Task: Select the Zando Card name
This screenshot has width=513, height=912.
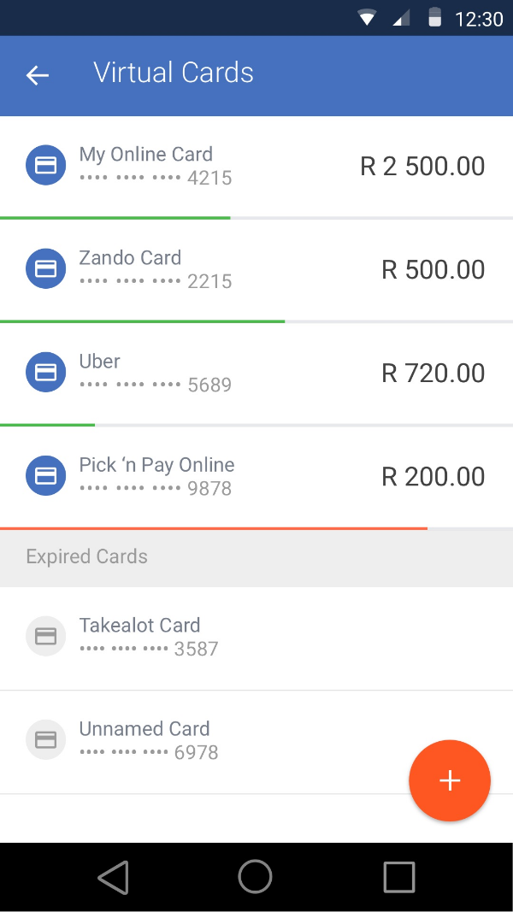Action: point(130,258)
